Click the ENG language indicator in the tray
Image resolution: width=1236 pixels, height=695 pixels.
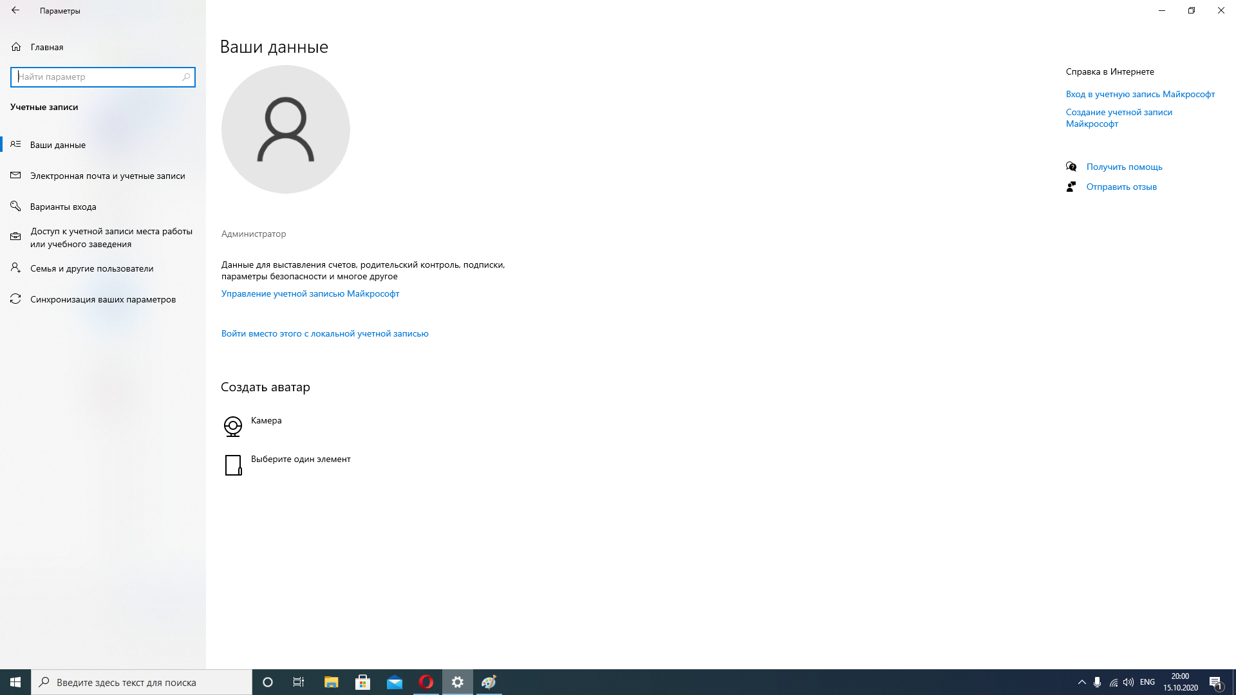[1147, 682]
